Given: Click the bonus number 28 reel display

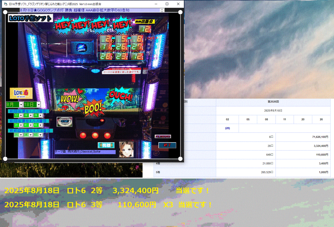Looking at the screenshot, I should 106,57.
